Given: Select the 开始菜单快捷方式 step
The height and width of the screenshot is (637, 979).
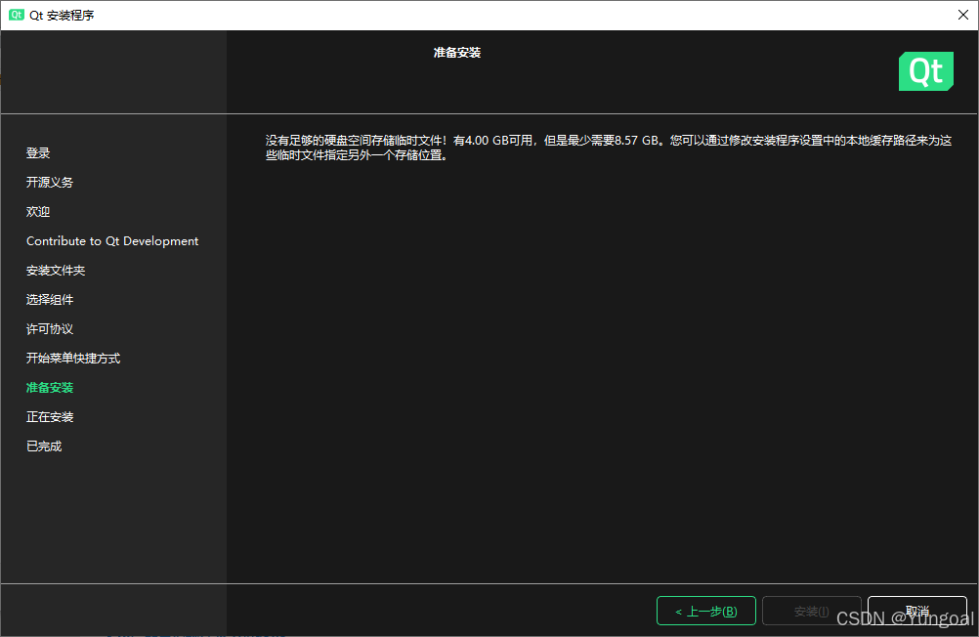Looking at the screenshot, I should tap(73, 359).
